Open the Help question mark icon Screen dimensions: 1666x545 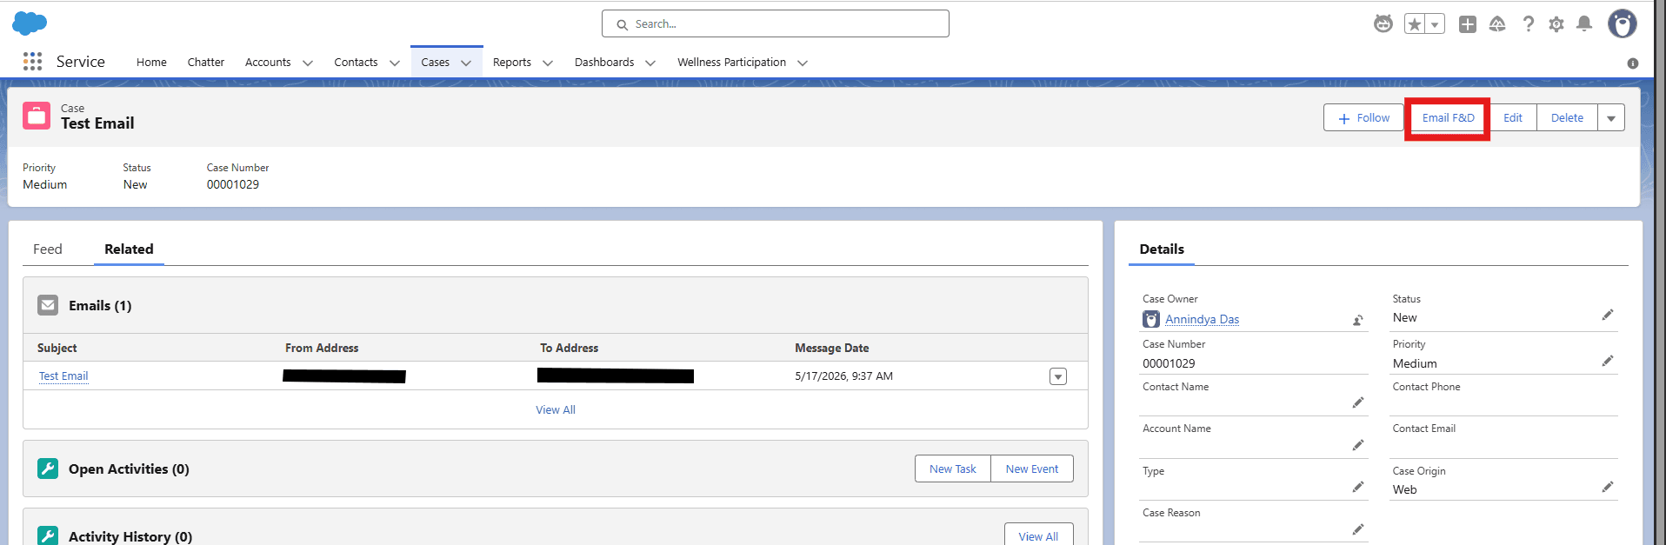[x=1528, y=24]
